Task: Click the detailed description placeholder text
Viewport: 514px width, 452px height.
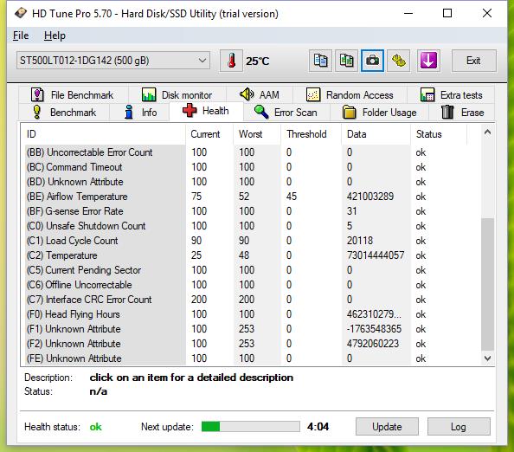Action: (191, 378)
